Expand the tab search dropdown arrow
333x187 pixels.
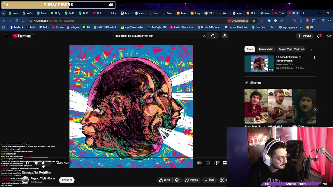pyautogui.click(x=3, y=13)
